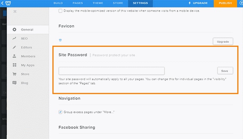
Task: Click the Favicon Upgrade button
Action: [223, 42]
